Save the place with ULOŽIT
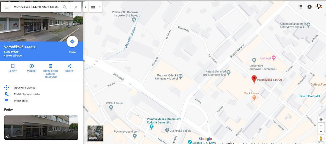This screenshot has width=326, height=144. (x=13, y=68)
